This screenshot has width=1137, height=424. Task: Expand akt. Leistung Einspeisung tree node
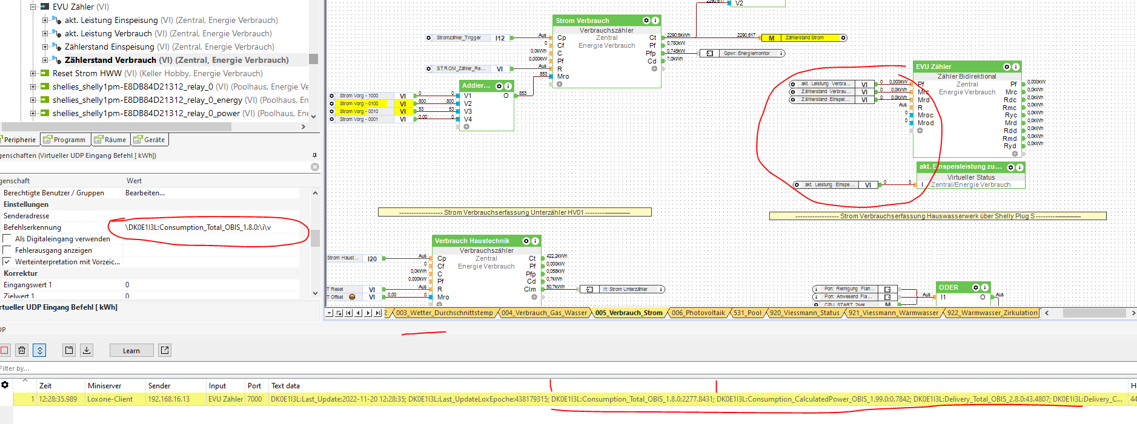coord(45,20)
